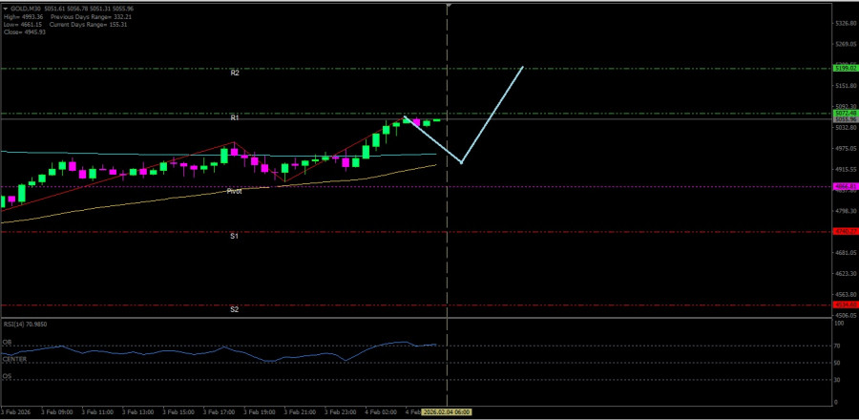Image resolution: width=859 pixels, height=420 pixels.
Task: Click the red S1 price tag on axis
Action: 843,231
